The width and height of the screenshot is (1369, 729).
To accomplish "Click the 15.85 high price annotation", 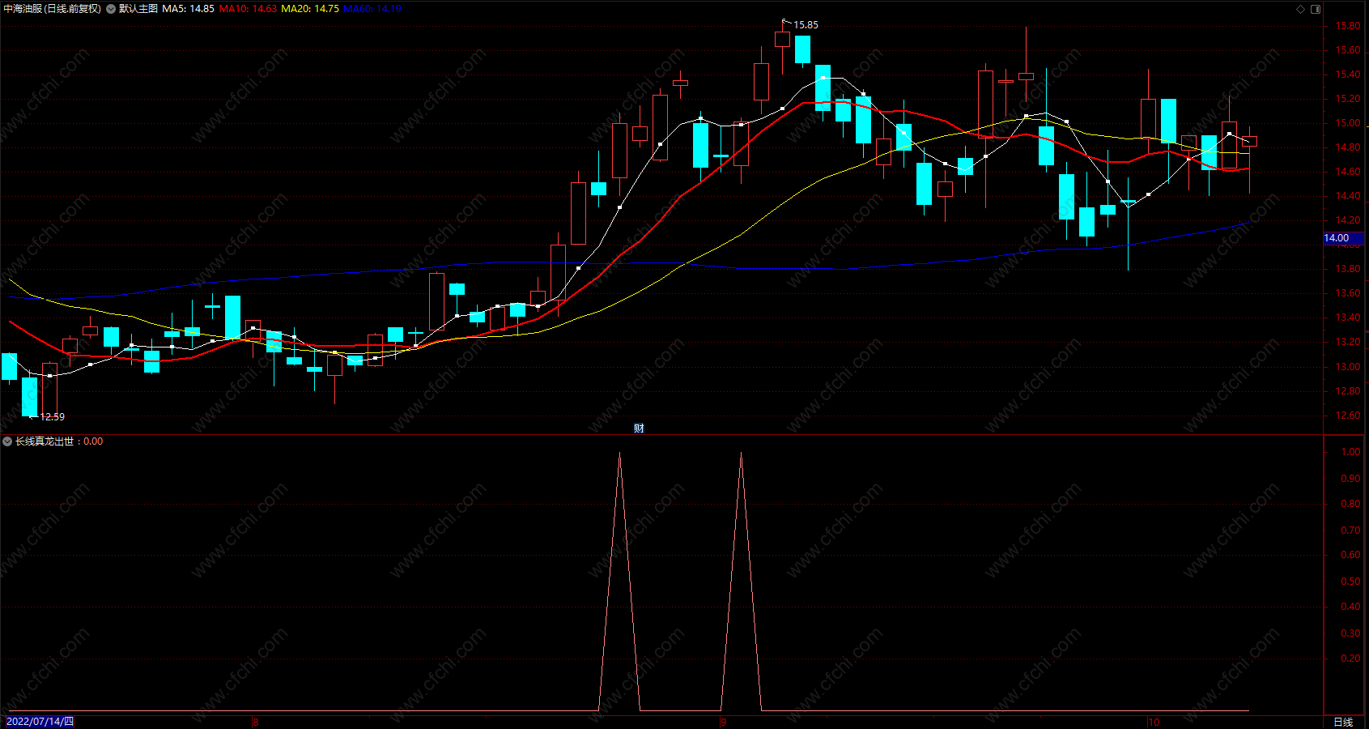I will (x=806, y=25).
